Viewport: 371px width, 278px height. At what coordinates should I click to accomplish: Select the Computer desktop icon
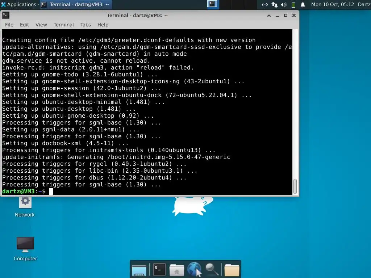(x=25, y=249)
